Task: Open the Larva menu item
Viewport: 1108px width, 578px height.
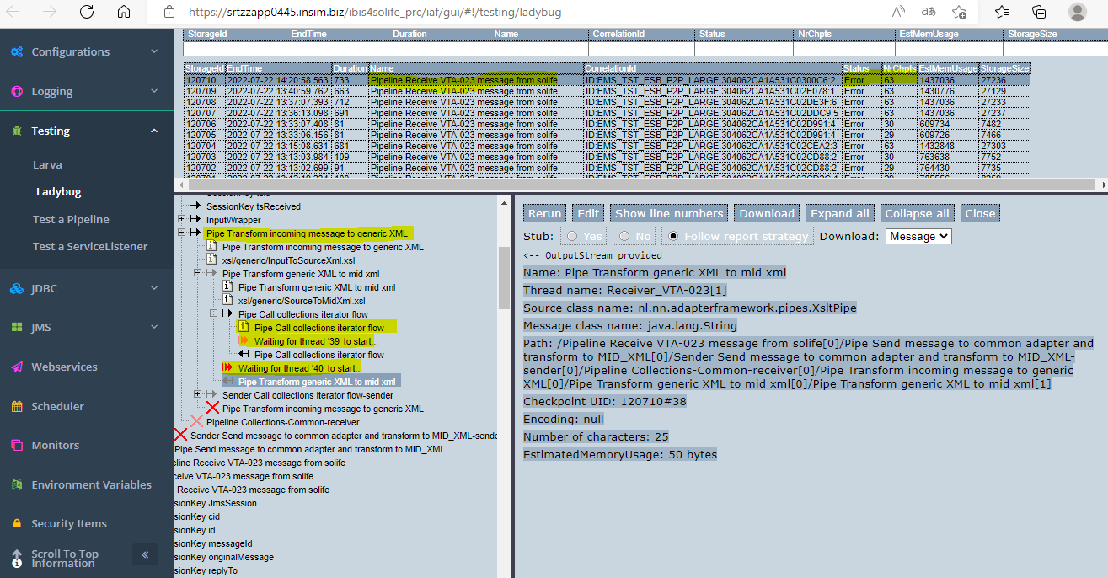Action: point(47,164)
